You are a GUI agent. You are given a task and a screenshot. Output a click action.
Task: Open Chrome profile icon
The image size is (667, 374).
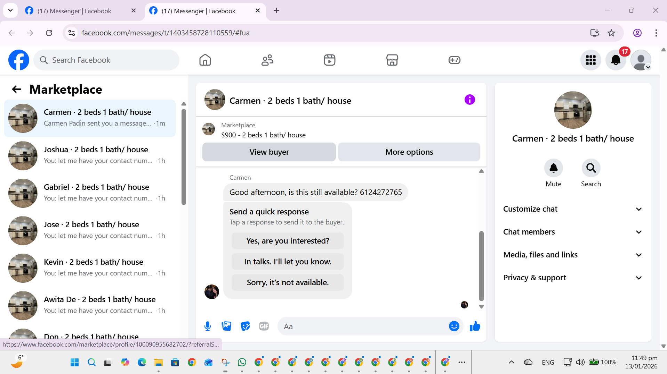(637, 33)
